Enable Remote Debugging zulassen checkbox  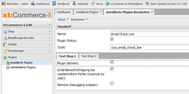(x=112, y=84)
